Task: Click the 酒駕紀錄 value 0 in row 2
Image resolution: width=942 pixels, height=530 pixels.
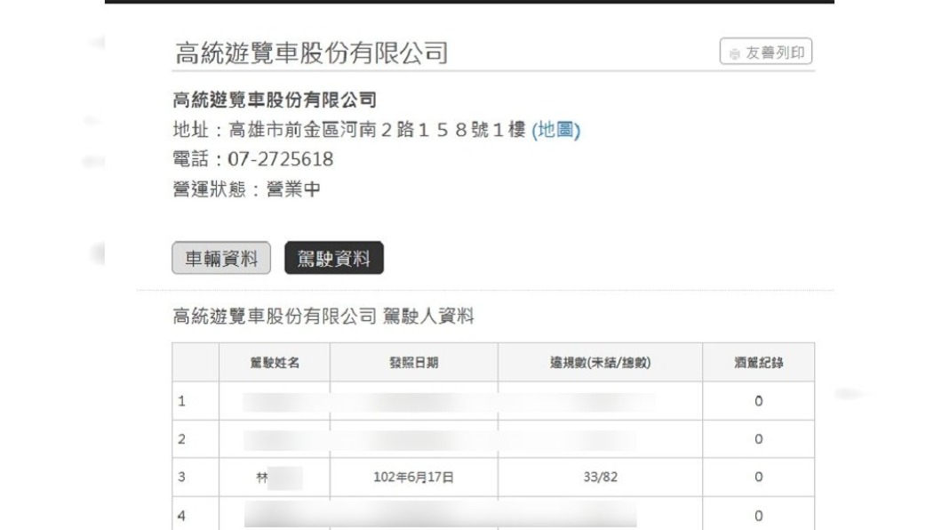Action: pos(759,439)
